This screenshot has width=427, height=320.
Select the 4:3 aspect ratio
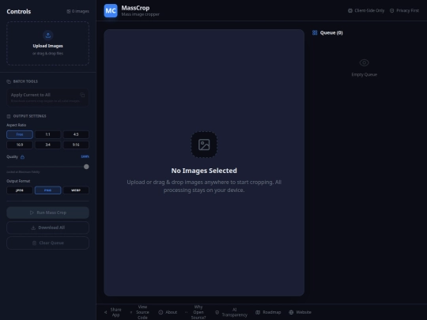click(76, 134)
